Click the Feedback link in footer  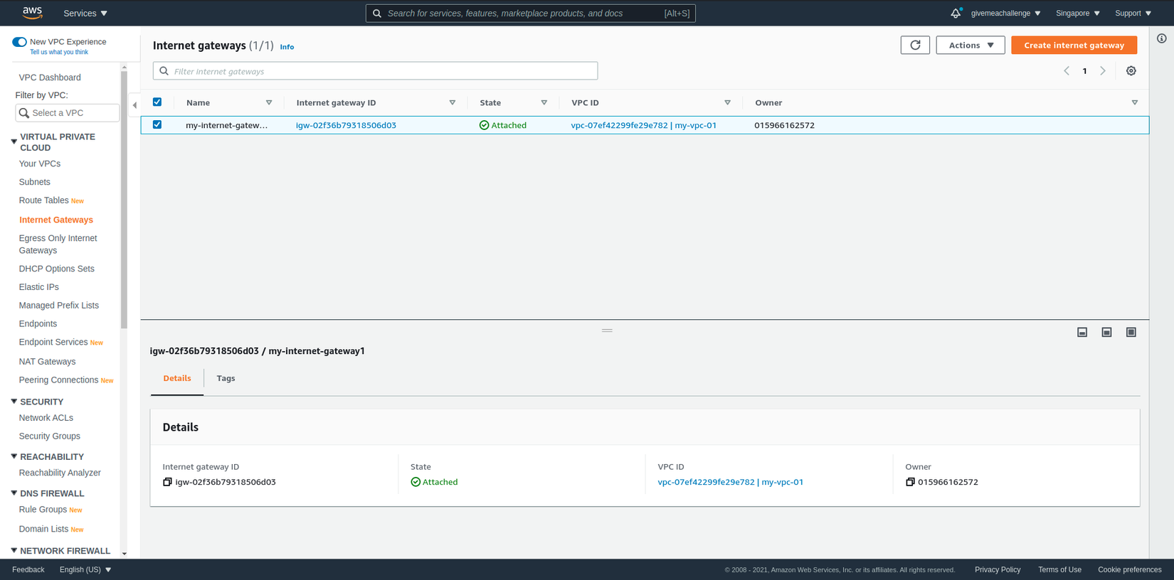[x=28, y=569]
